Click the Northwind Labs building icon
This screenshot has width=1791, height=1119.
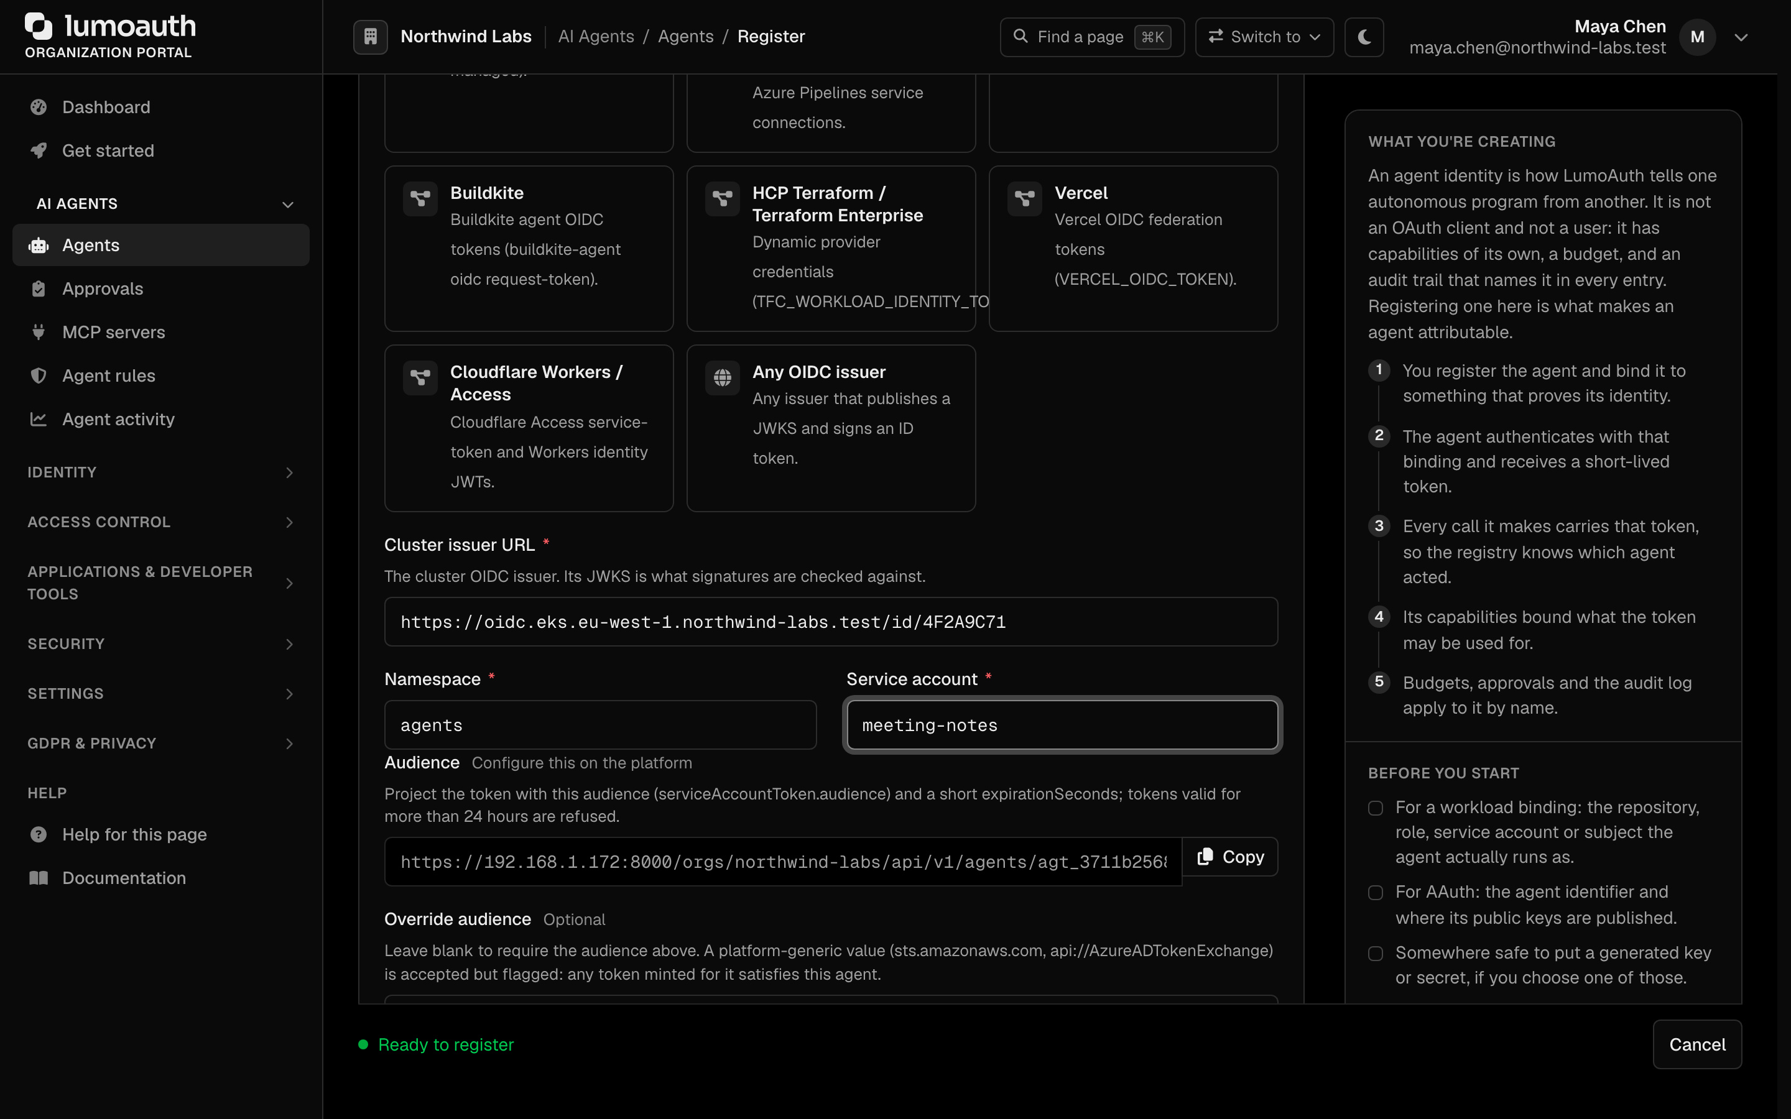(371, 36)
